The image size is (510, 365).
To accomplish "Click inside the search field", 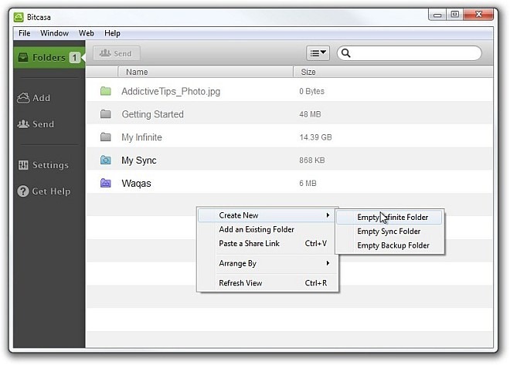I will pos(410,53).
